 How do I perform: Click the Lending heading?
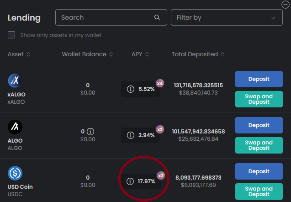pos(24,18)
